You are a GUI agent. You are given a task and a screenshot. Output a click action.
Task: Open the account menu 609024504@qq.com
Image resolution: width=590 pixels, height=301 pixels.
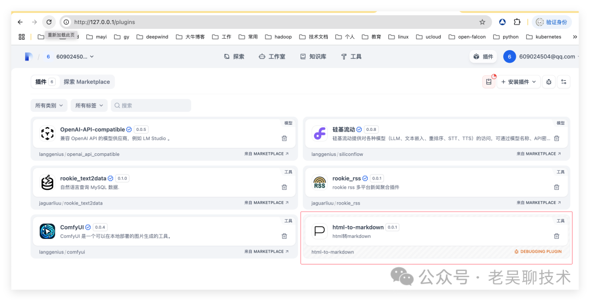click(x=542, y=57)
